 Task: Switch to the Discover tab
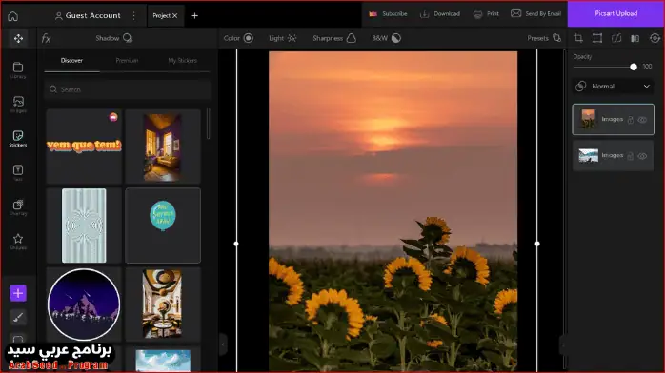tap(71, 61)
